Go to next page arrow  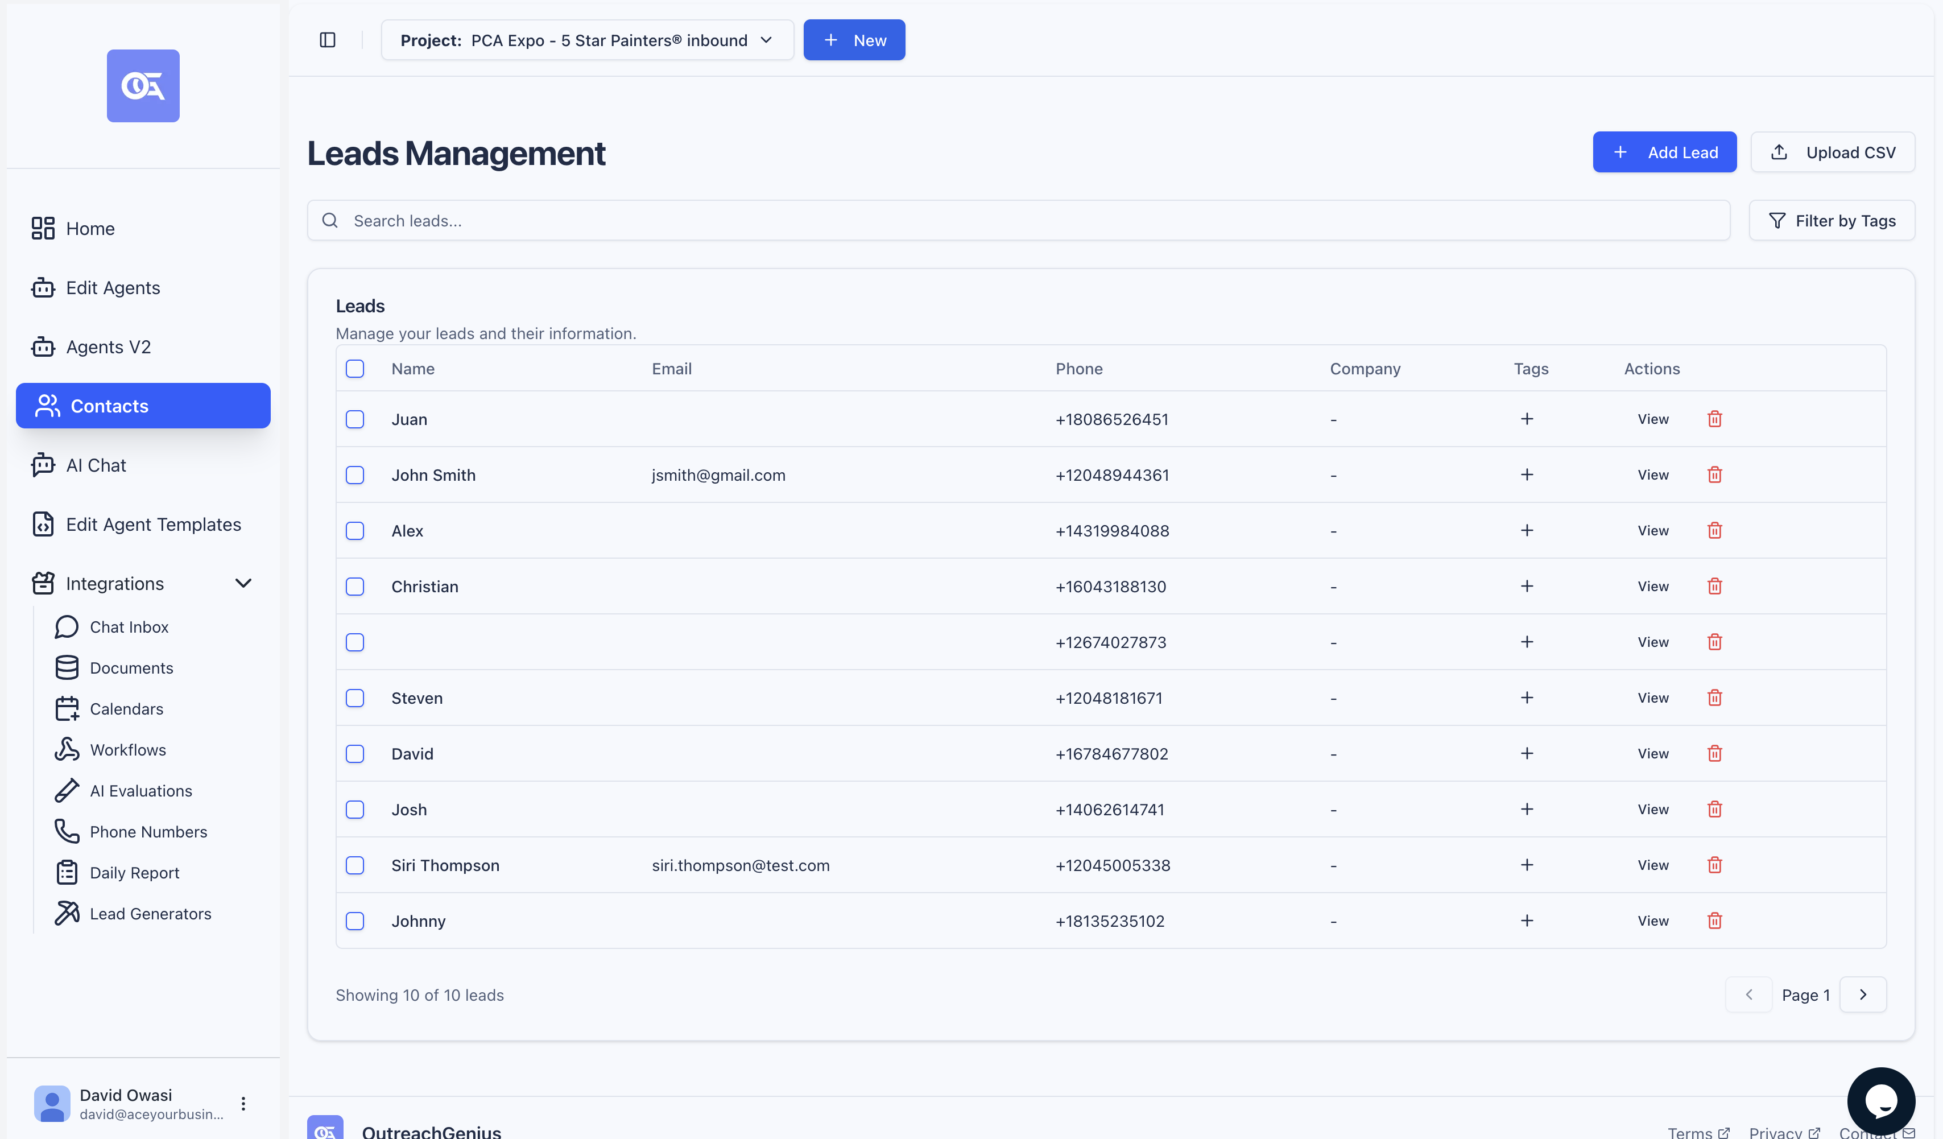click(1862, 995)
